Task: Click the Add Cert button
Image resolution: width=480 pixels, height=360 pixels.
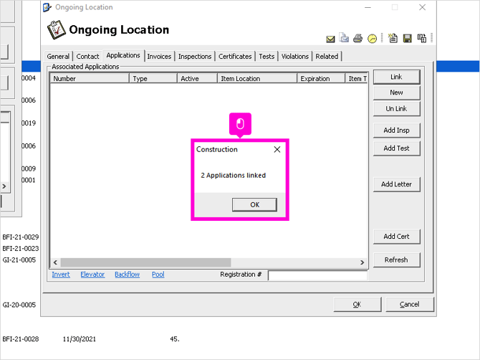Action: click(x=396, y=237)
